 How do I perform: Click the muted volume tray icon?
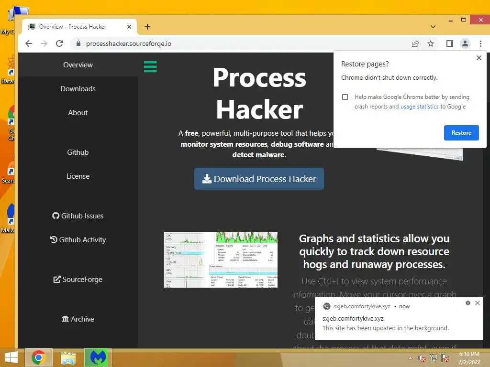[x=422, y=358]
